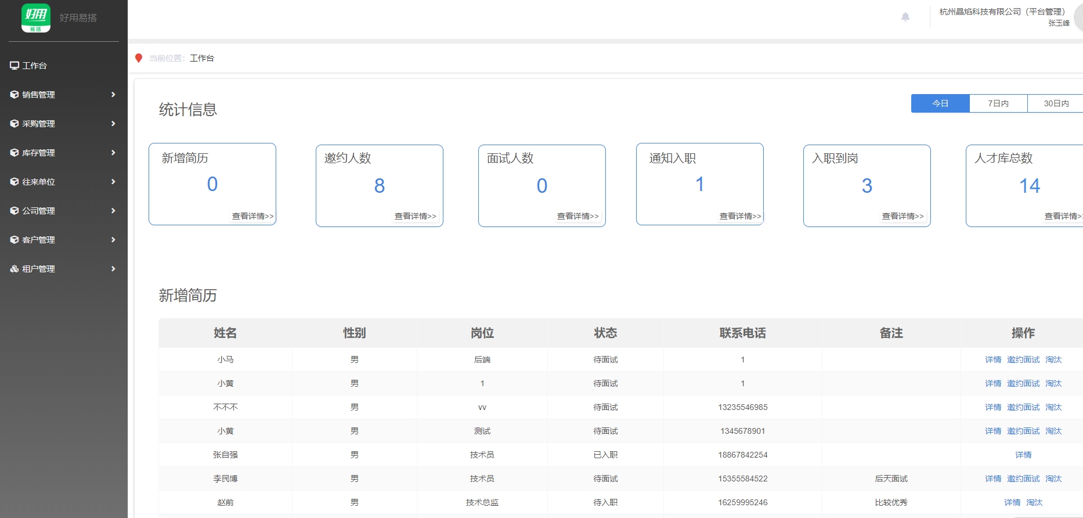Open 详情 for 张自强 row

[x=1023, y=455]
